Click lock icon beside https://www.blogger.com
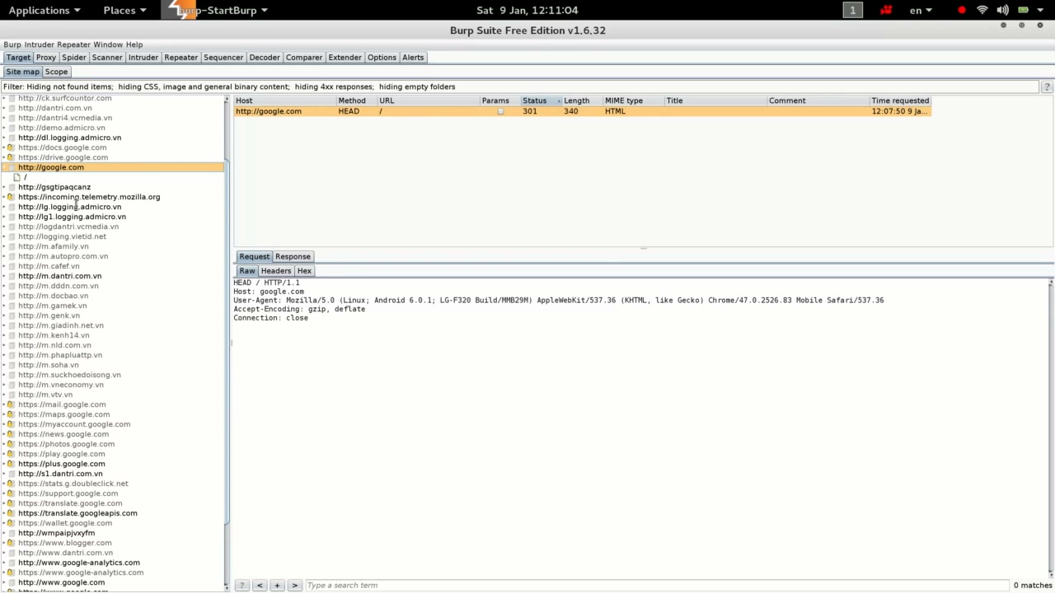Image resolution: width=1055 pixels, height=593 pixels. (11, 543)
